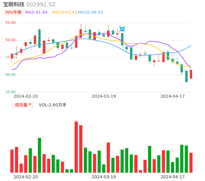Click the 55.00 price axis label
This screenshot has width=205, height=181.
(x=10, y=23)
